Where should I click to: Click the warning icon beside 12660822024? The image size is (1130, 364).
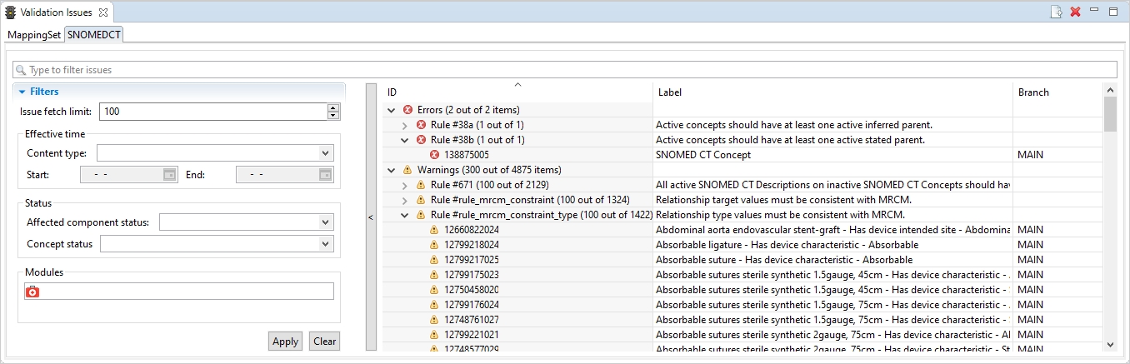[434, 230]
